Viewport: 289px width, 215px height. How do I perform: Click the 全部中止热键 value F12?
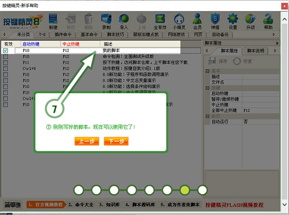pos(261,111)
